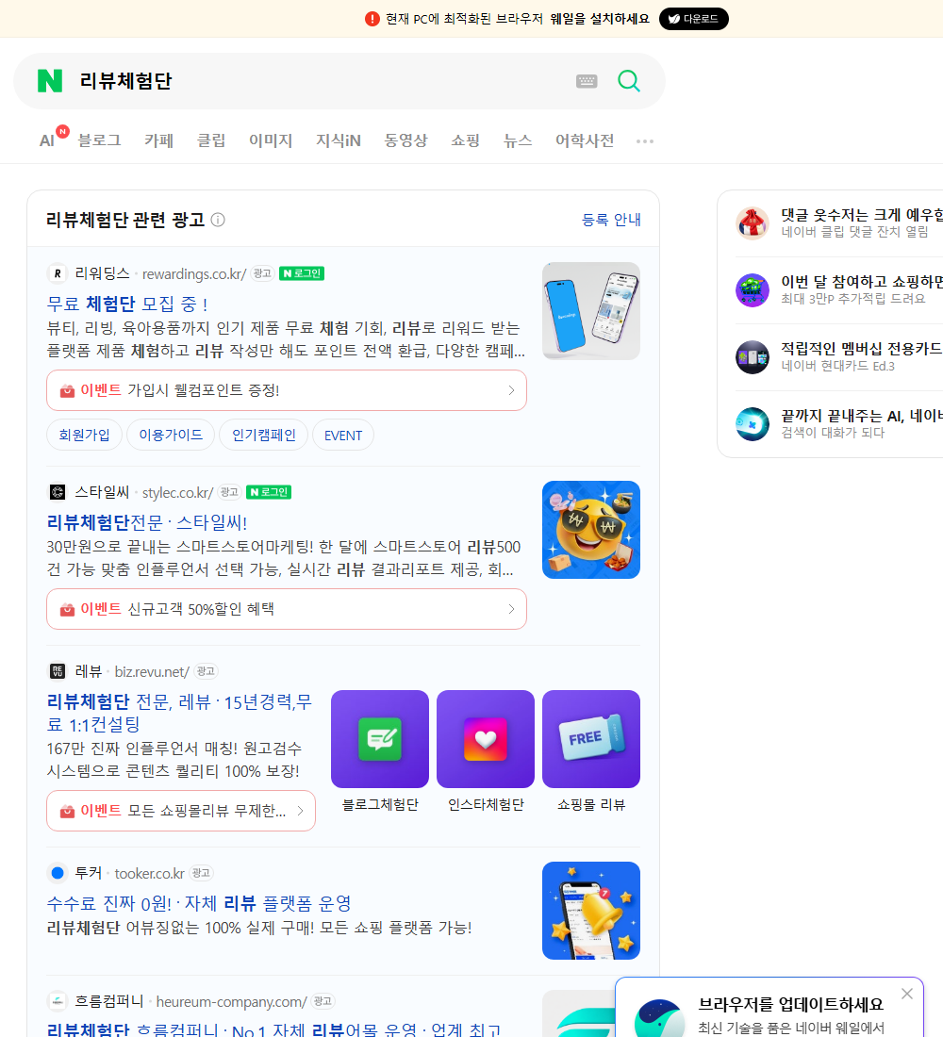The height and width of the screenshot is (1037, 943).
Task: Open the 적립적인 멤버십 전용카드 headline
Action: (x=862, y=348)
